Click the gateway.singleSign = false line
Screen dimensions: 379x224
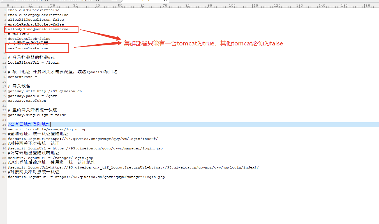point(37,115)
